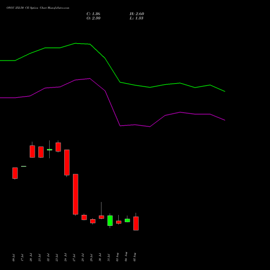Click the red candle above 20 Jul
270x270 pixels.
32,151
